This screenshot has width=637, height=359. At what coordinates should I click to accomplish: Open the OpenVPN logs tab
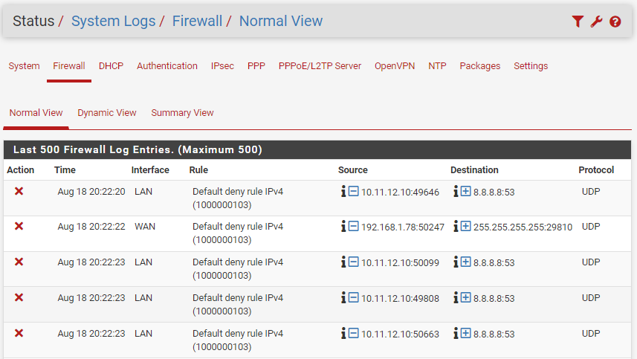point(395,66)
